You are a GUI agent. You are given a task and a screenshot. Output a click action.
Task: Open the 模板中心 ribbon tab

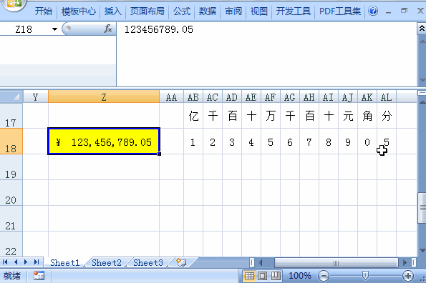point(79,11)
